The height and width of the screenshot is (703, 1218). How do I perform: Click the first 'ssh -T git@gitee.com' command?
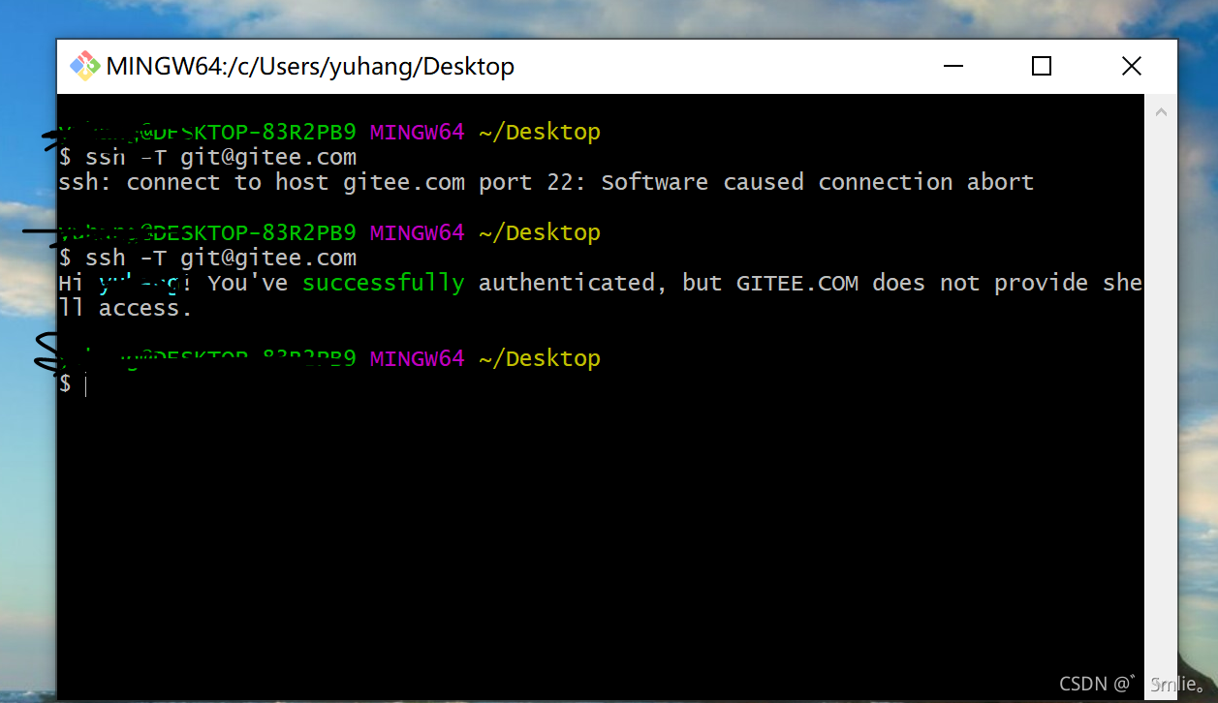221,157
